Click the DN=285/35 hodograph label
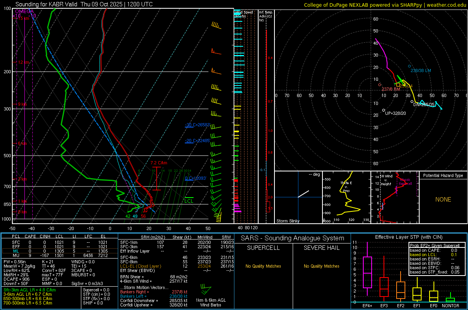This screenshot has width=468, height=310. pos(424,105)
